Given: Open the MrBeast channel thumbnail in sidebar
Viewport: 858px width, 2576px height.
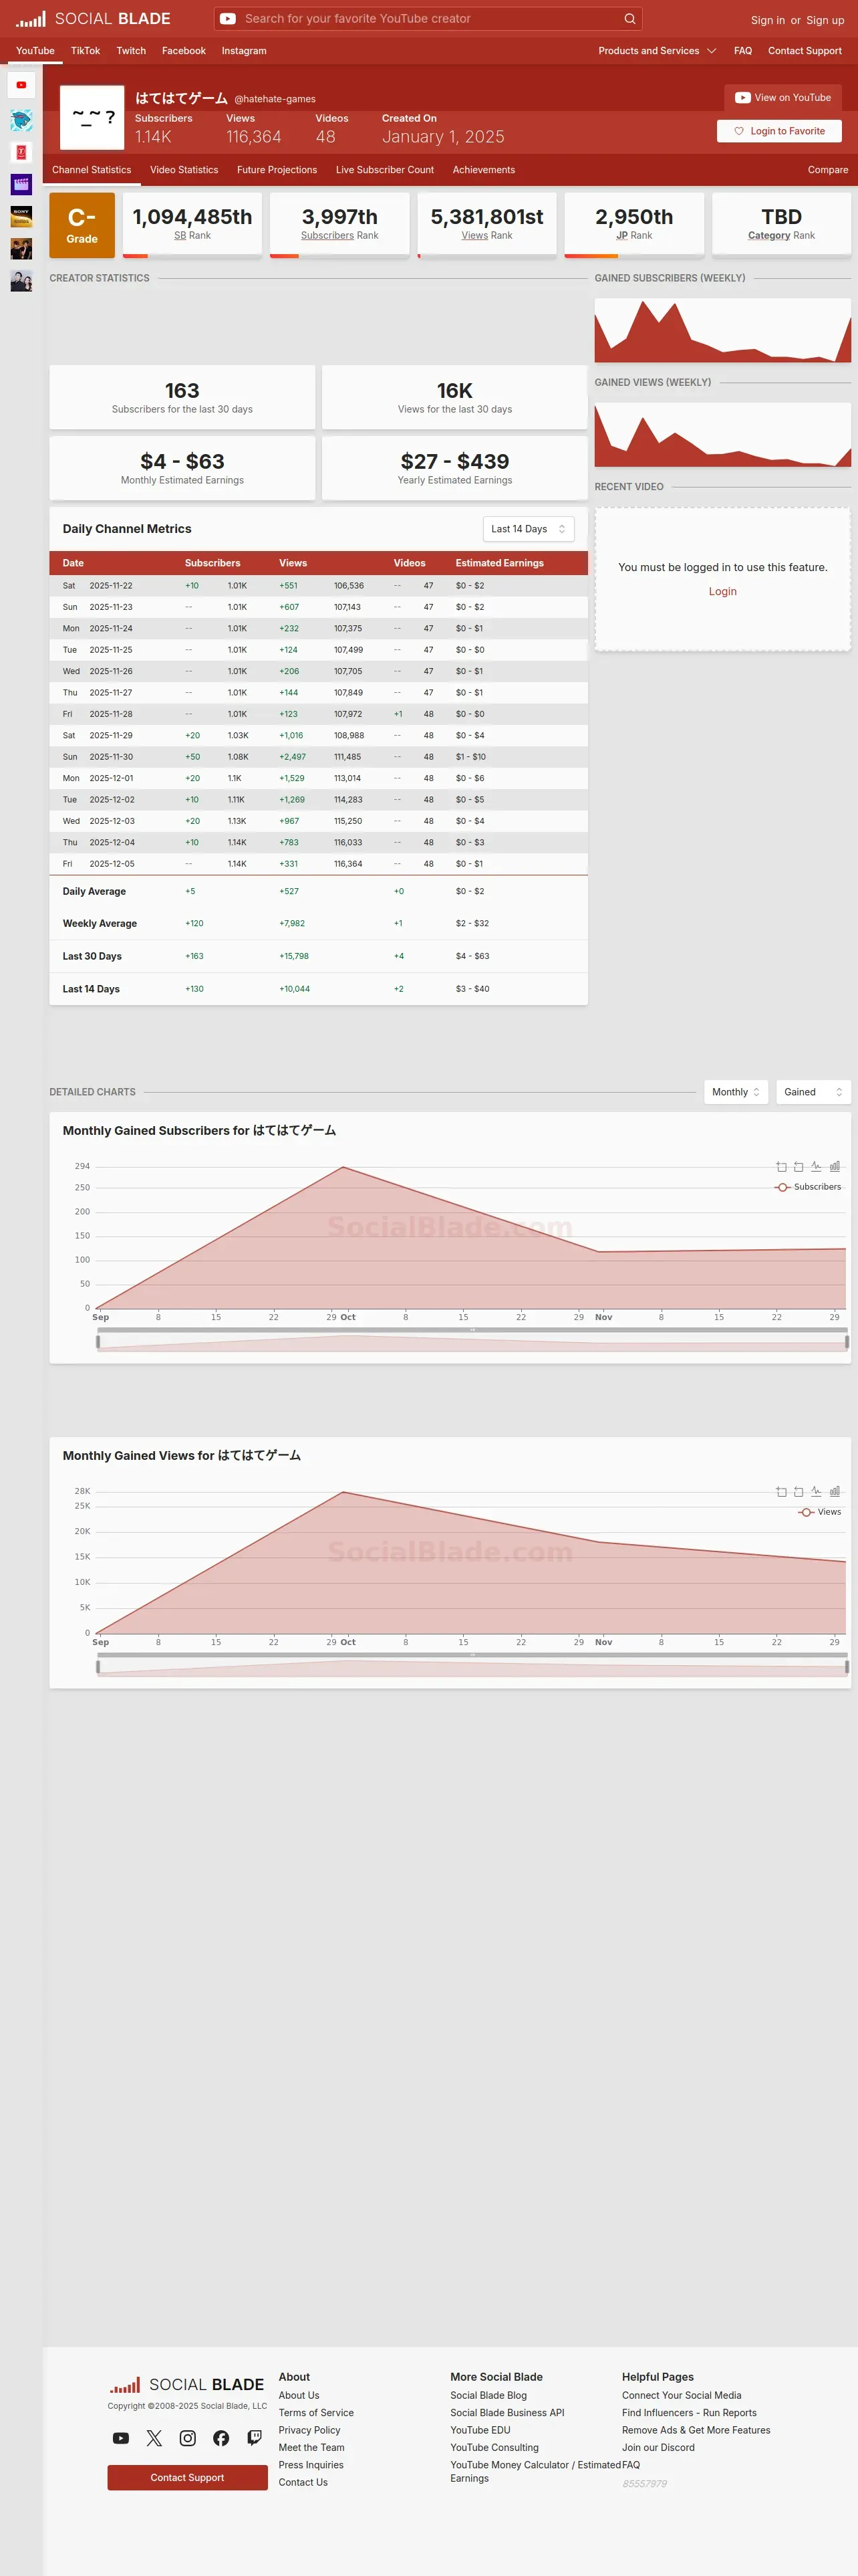Looking at the screenshot, I should coord(21,120).
